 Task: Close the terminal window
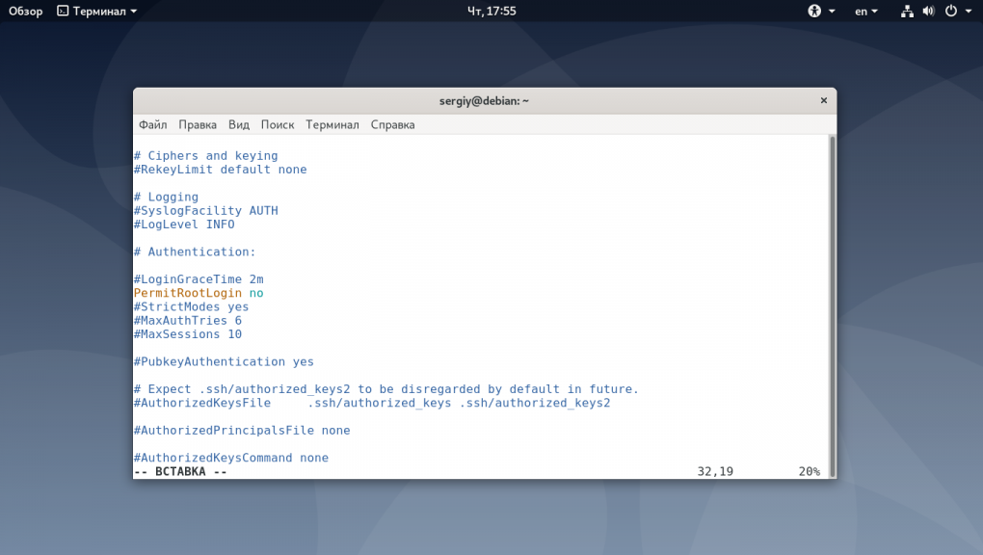823,100
